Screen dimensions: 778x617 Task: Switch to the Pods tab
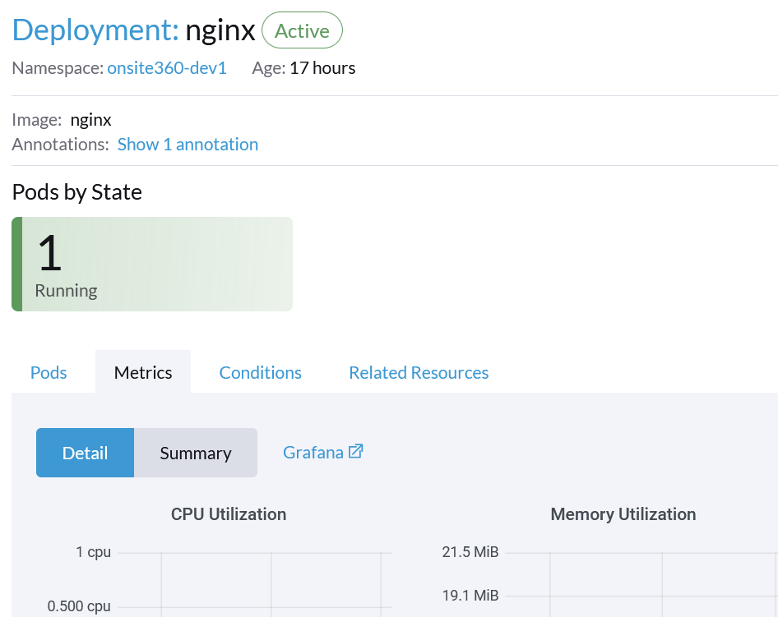coord(48,372)
